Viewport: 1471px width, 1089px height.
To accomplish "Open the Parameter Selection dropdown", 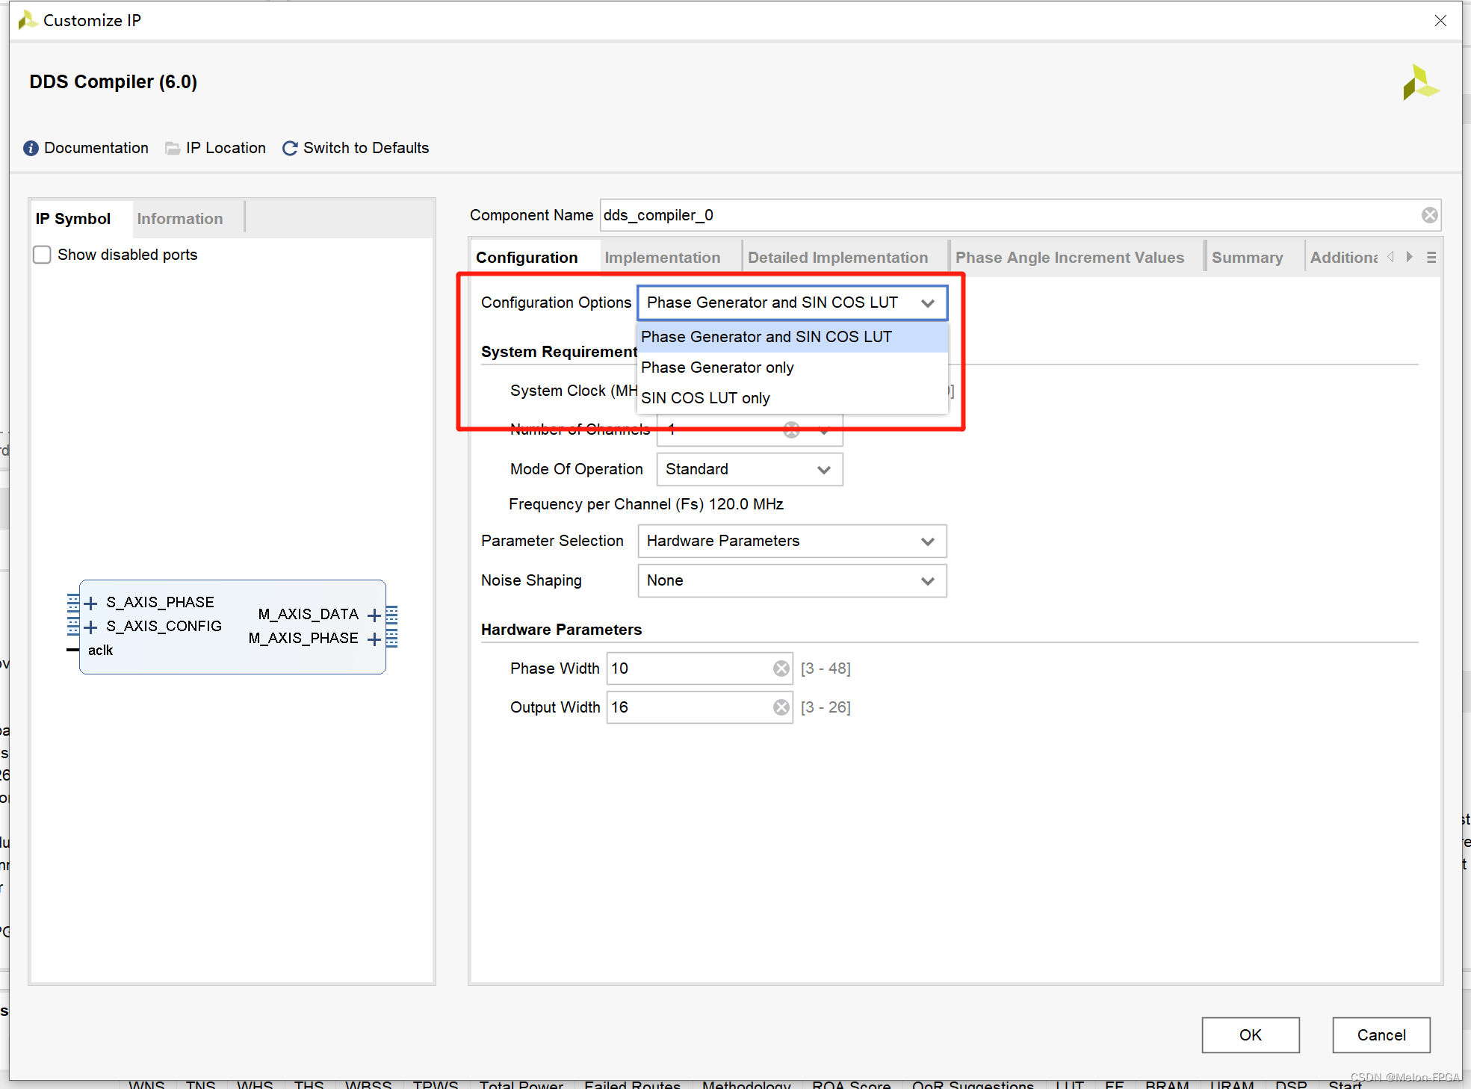I will point(792,541).
